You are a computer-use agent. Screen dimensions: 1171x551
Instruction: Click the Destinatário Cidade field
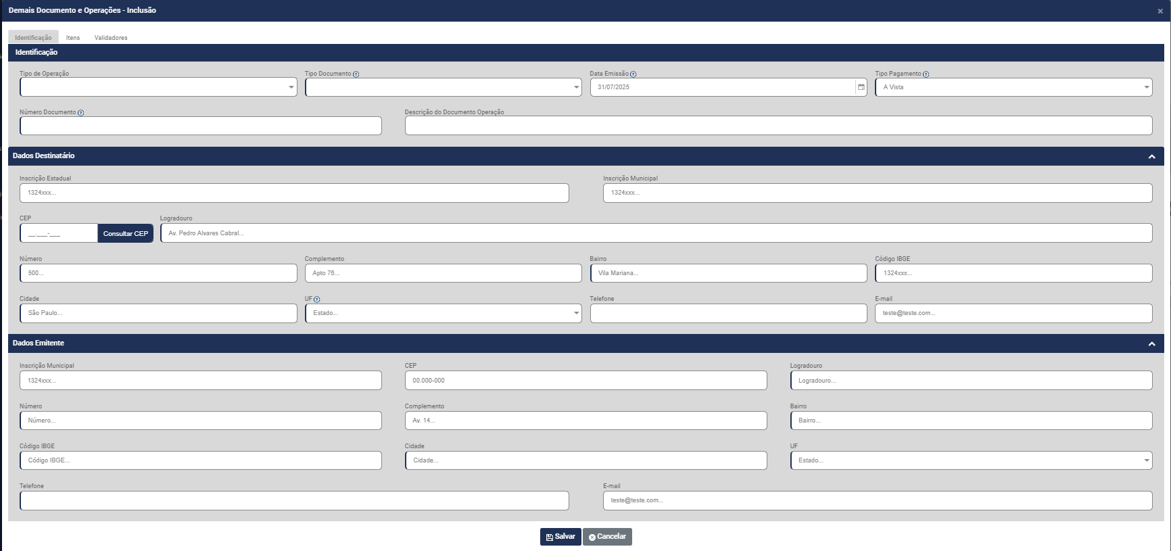(158, 313)
